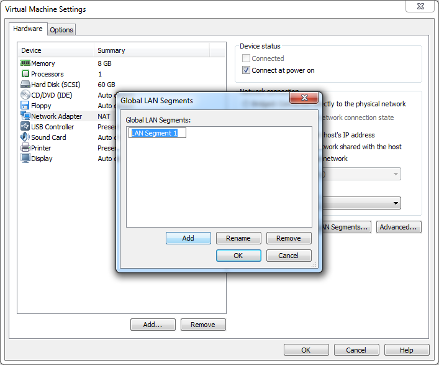Switch to the Options tab
This screenshot has width=439, height=365.
(x=61, y=30)
